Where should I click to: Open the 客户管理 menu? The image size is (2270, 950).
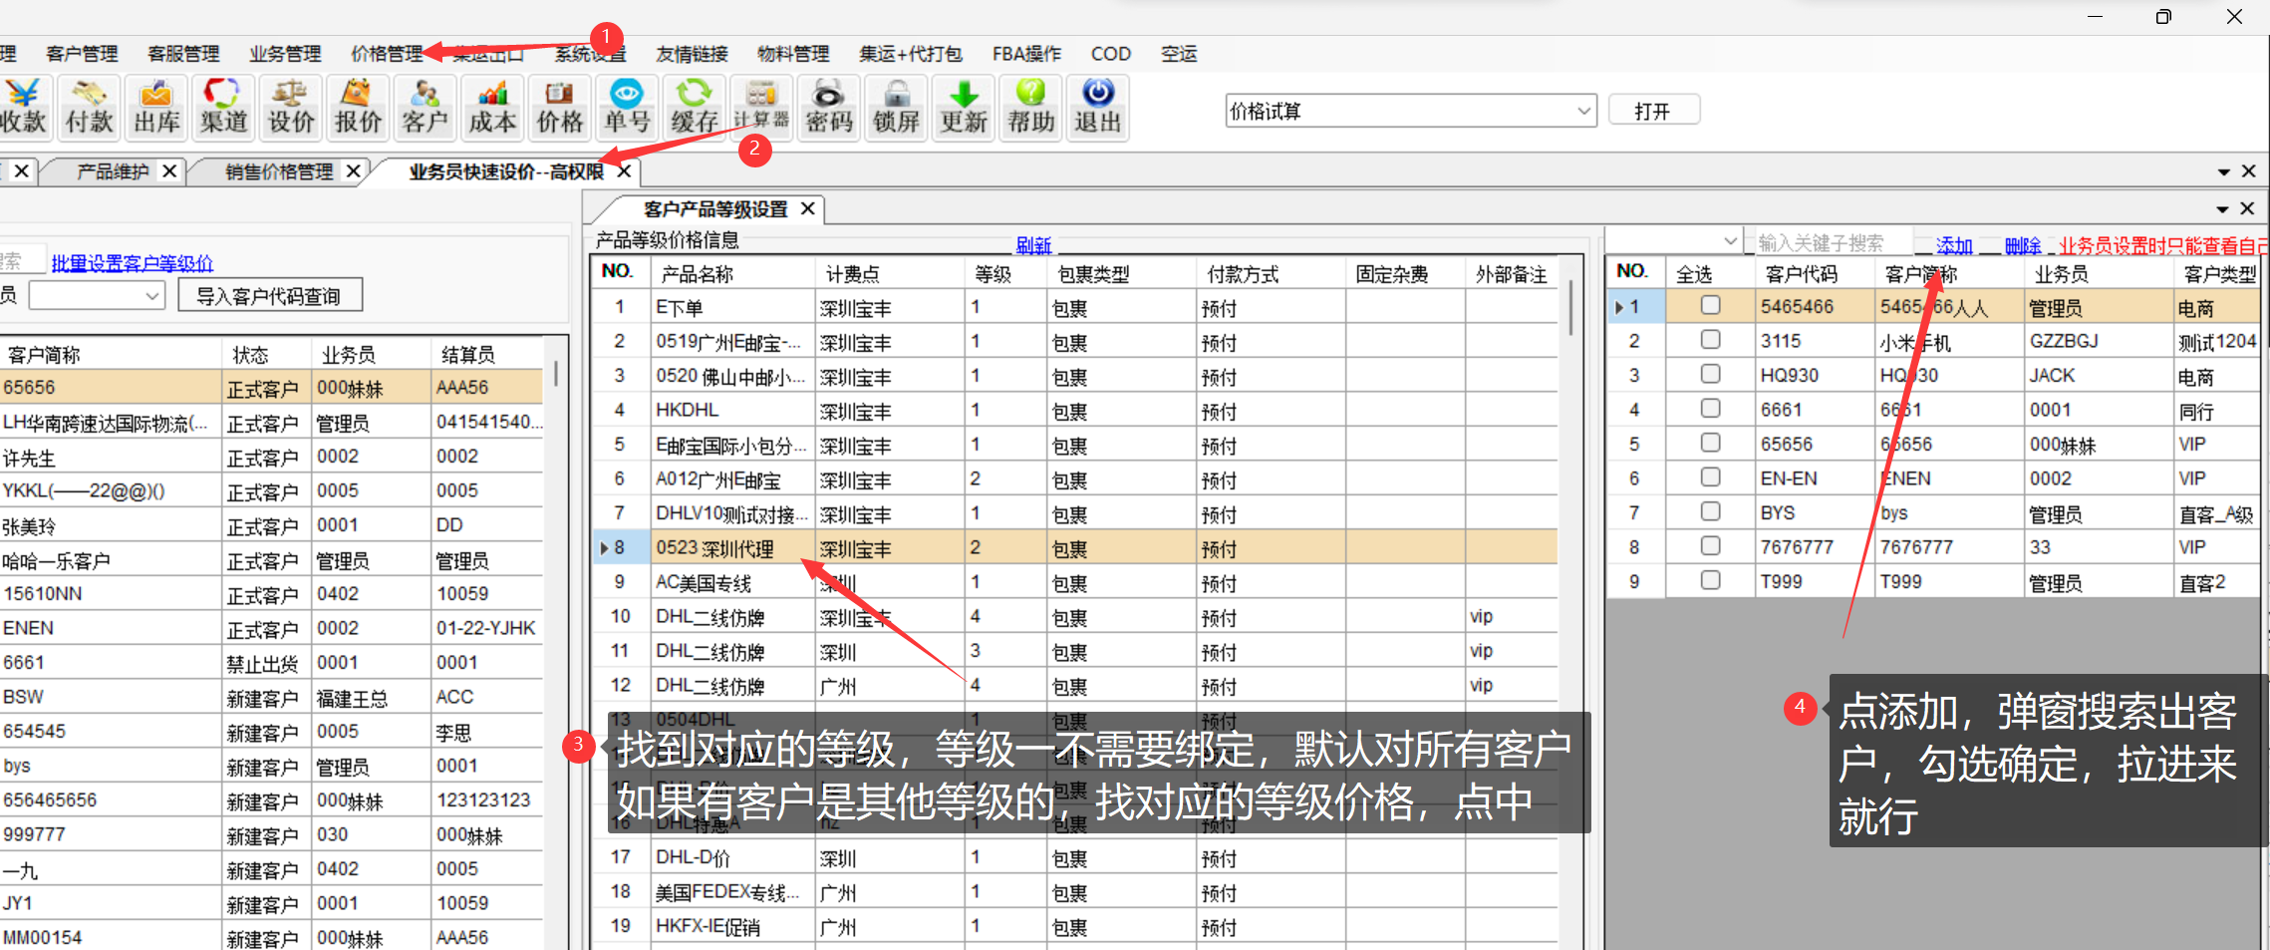82,54
